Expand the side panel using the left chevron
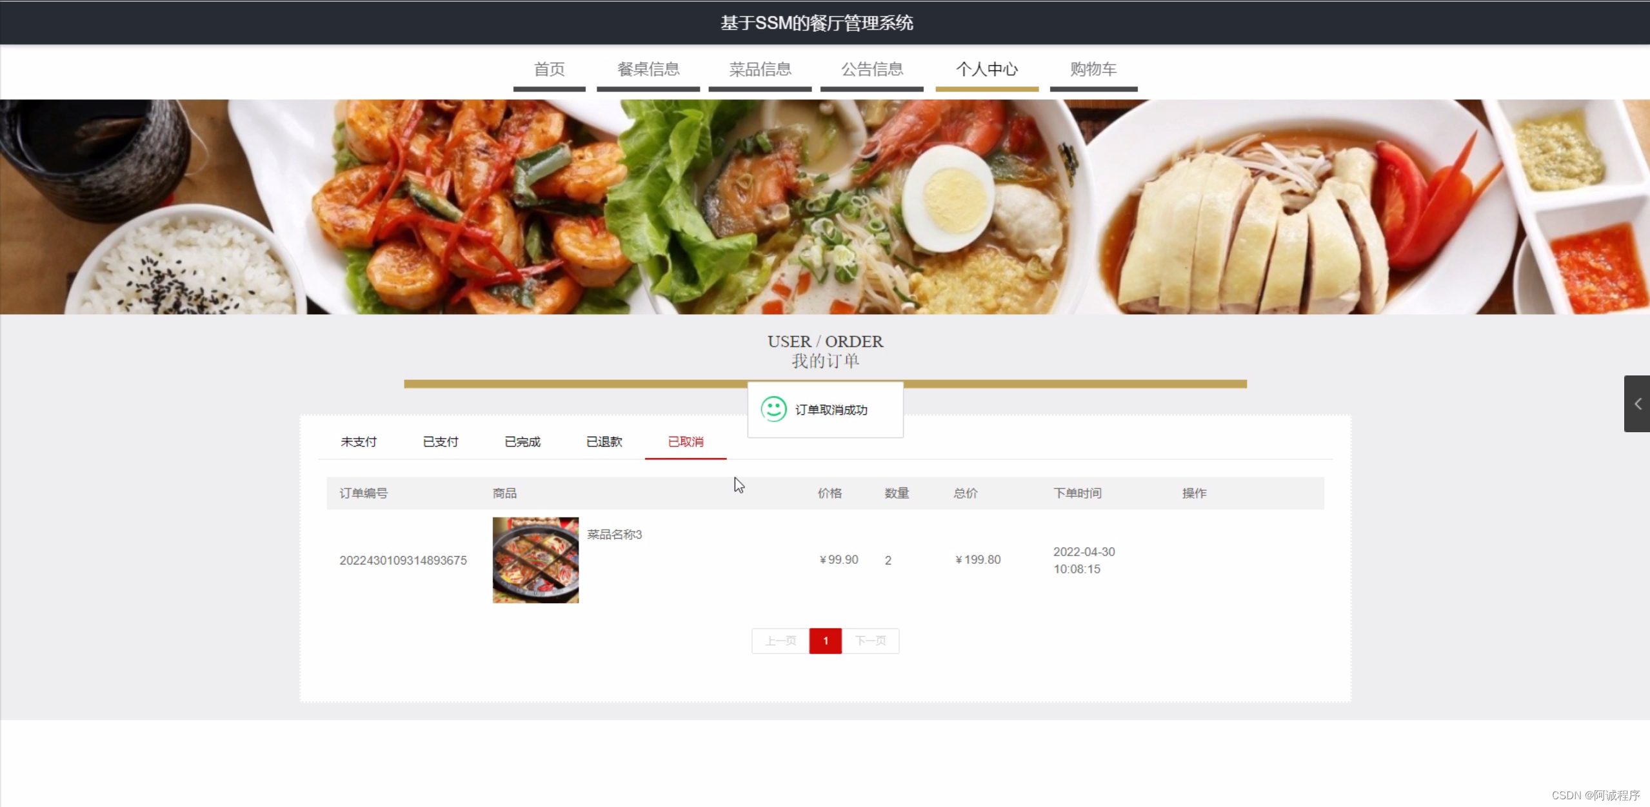The width and height of the screenshot is (1650, 807). click(x=1637, y=404)
